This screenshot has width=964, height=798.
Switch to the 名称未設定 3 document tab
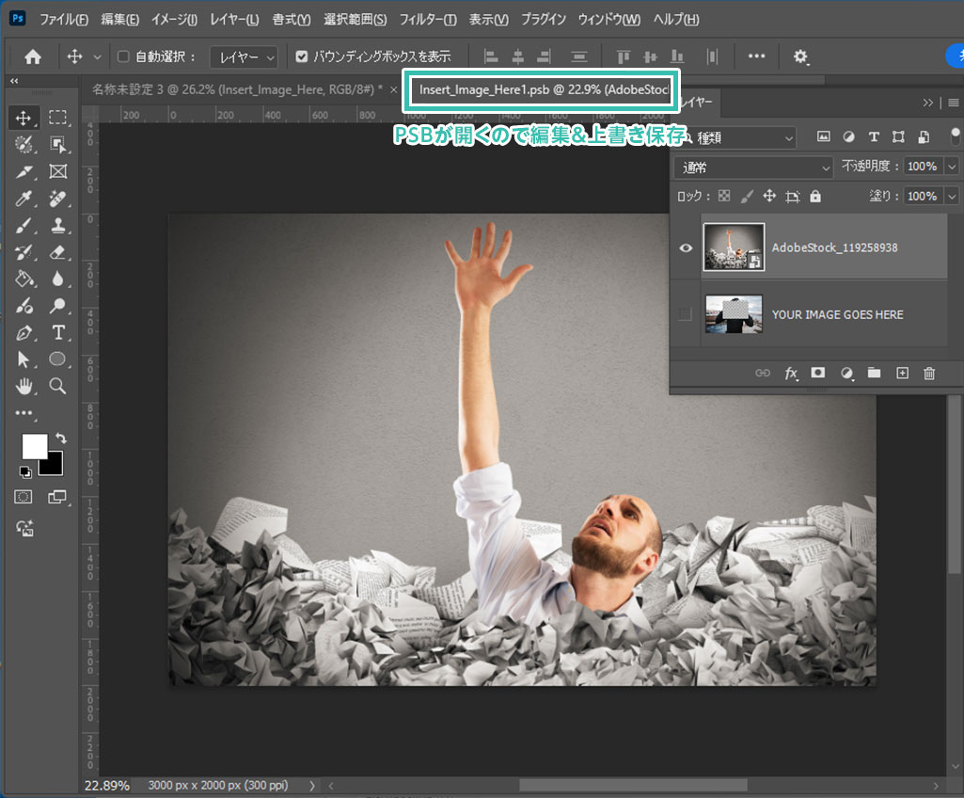pyautogui.click(x=235, y=89)
